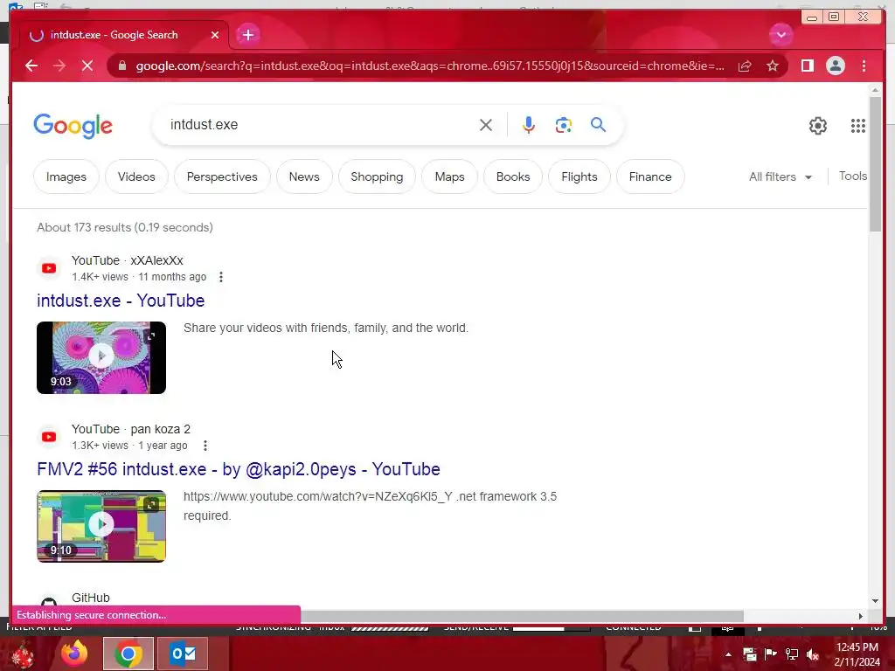Click the lock site info icon
This screenshot has height=671, width=895.
[121, 66]
